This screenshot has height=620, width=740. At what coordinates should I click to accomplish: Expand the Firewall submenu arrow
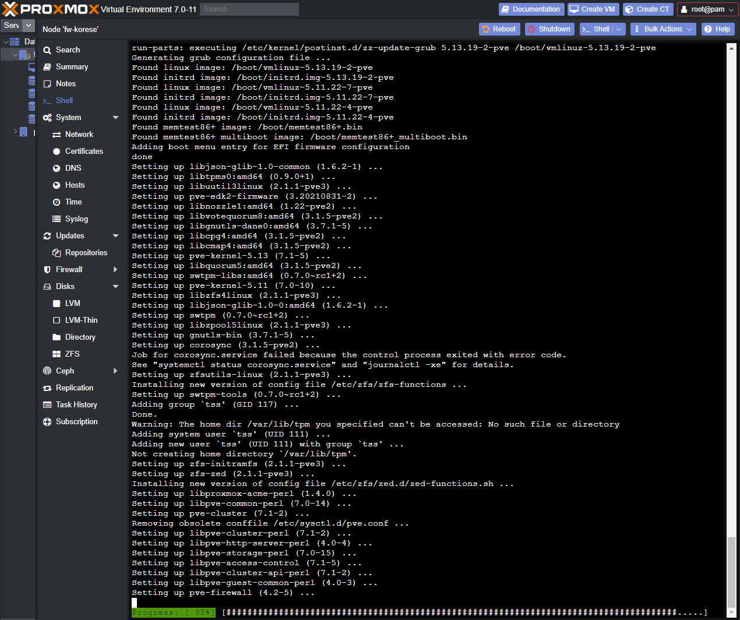coord(115,270)
